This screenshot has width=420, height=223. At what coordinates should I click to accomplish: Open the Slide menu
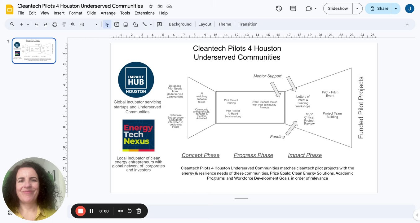click(91, 13)
